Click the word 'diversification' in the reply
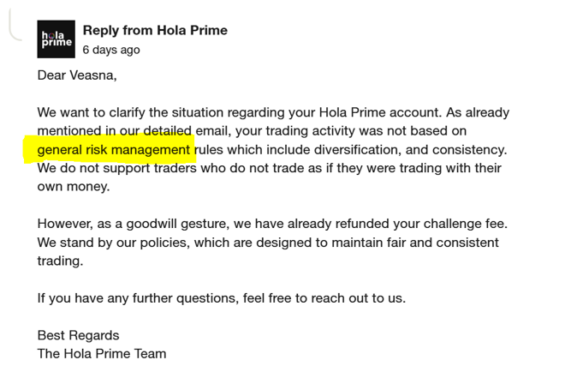 pyautogui.click(x=355, y=149)
